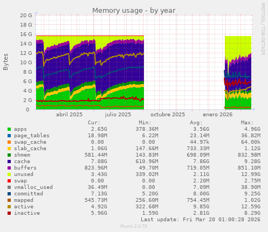Click the page_tables legend label
Viewport: 268px width, 232px height.
tap(32, 136)
